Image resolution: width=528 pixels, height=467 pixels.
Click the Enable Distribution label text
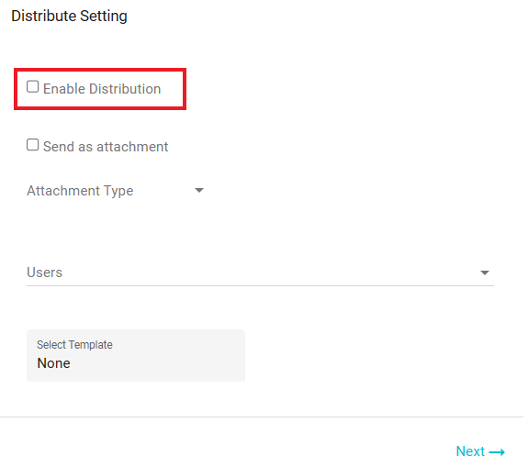tap(102, 89)
